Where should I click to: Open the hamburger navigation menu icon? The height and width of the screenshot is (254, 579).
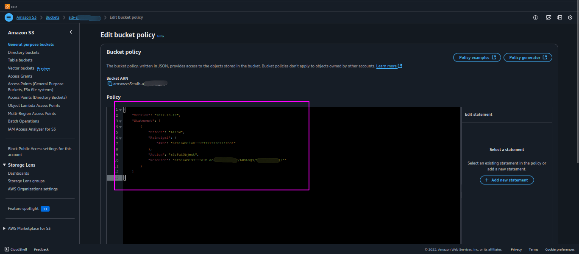(9, 17)
